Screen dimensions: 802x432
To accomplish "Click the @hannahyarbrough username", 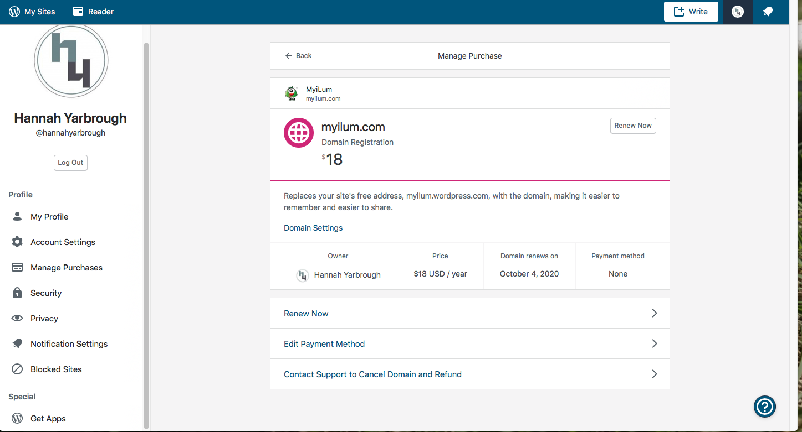I will (x=70, y=133).
